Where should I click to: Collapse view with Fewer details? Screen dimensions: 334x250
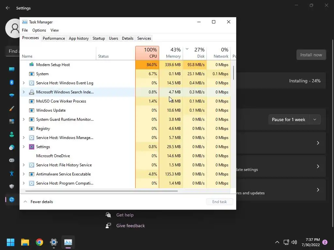[x=38, y=202]
